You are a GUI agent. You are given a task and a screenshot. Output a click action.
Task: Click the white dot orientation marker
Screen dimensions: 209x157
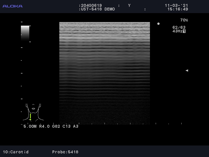coord(158,24)
